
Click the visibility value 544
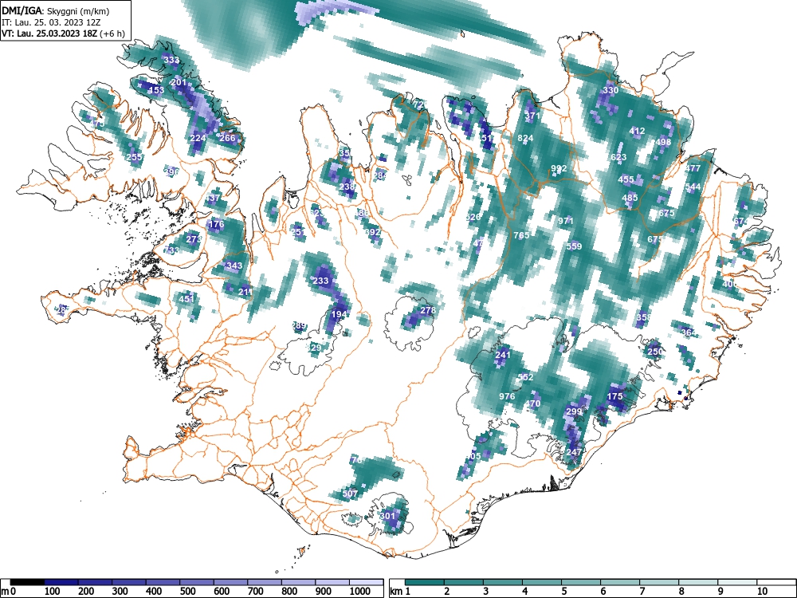(x=693, y=187)
